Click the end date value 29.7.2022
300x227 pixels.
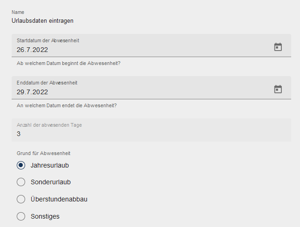pyautogui.click(x=33, y=92)
